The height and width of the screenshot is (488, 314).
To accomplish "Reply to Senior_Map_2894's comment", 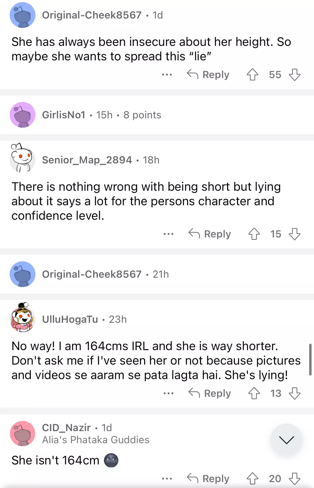I will [x=210, y=234].
